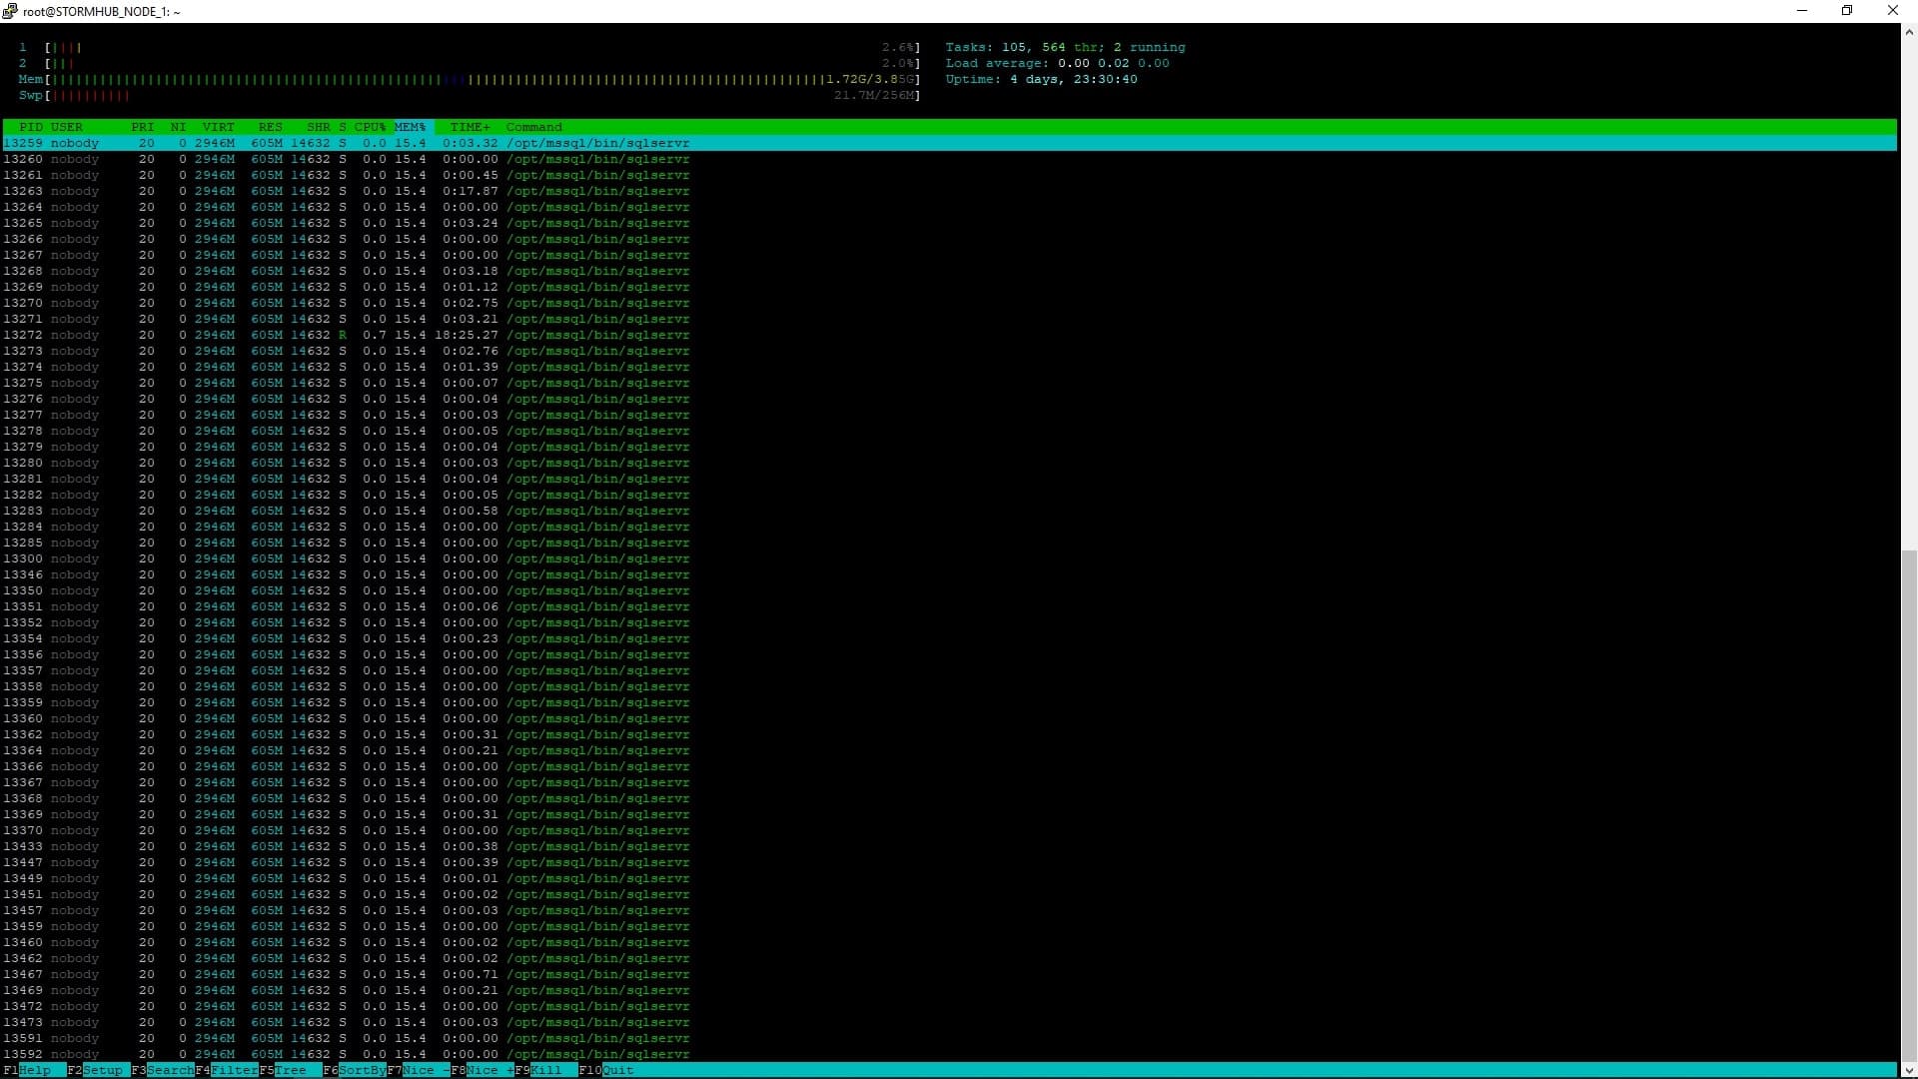Viewport: 1918px width, 1079px height.
Task: Click the scrollbar down arrow
Action: 1909,1070
